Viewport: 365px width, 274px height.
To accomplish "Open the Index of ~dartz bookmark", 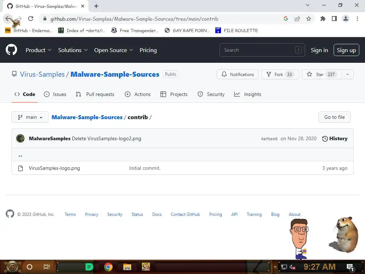I will [x=82, y=30].
